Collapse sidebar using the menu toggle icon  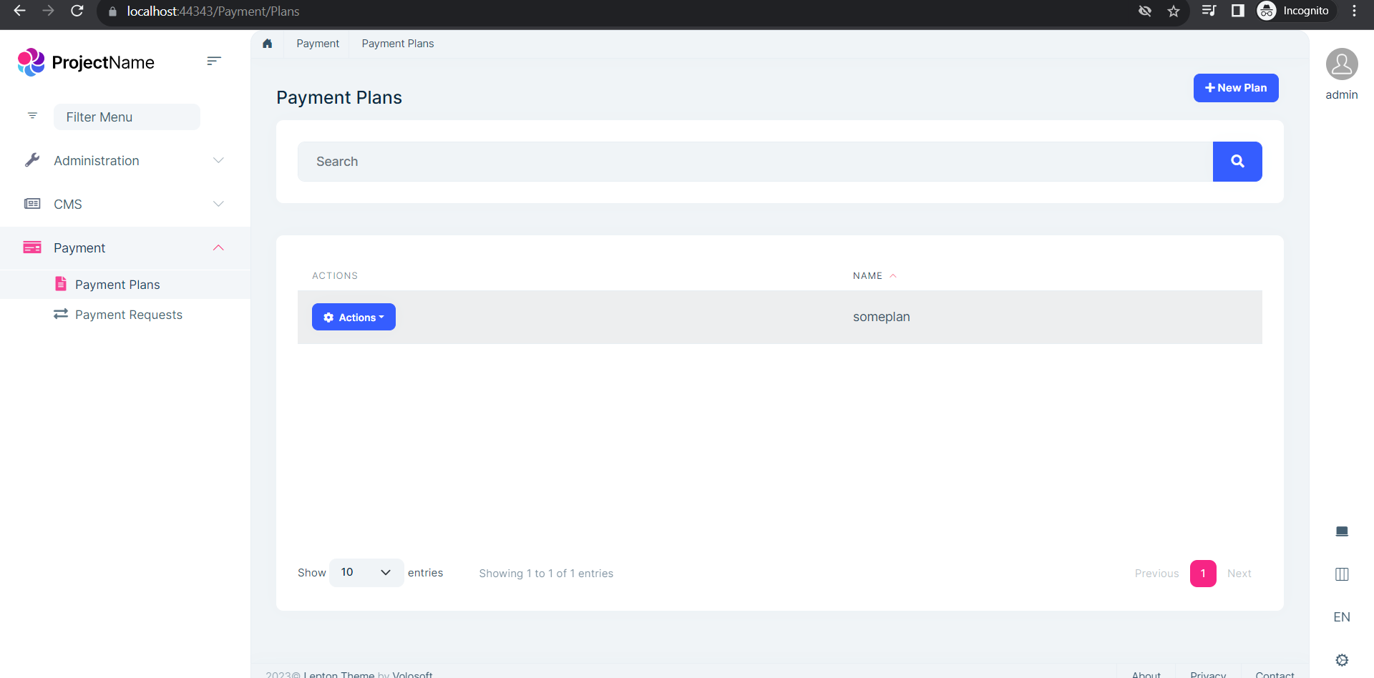pyautogui.click(x=213, y=62)
